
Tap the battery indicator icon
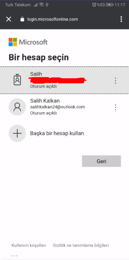(x=110, y=5)
